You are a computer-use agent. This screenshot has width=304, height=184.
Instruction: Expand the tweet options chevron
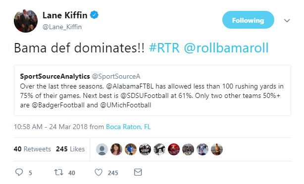[287, 21]
